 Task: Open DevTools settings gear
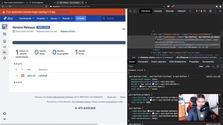click(x=210, y=11)
